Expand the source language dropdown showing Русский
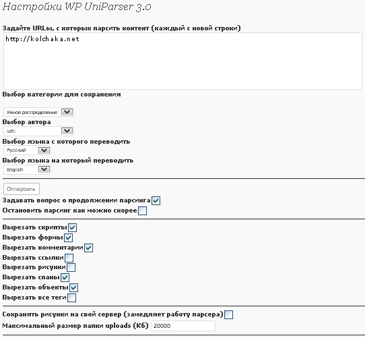Viewport: 365px width, 338px height. point(27,150)
